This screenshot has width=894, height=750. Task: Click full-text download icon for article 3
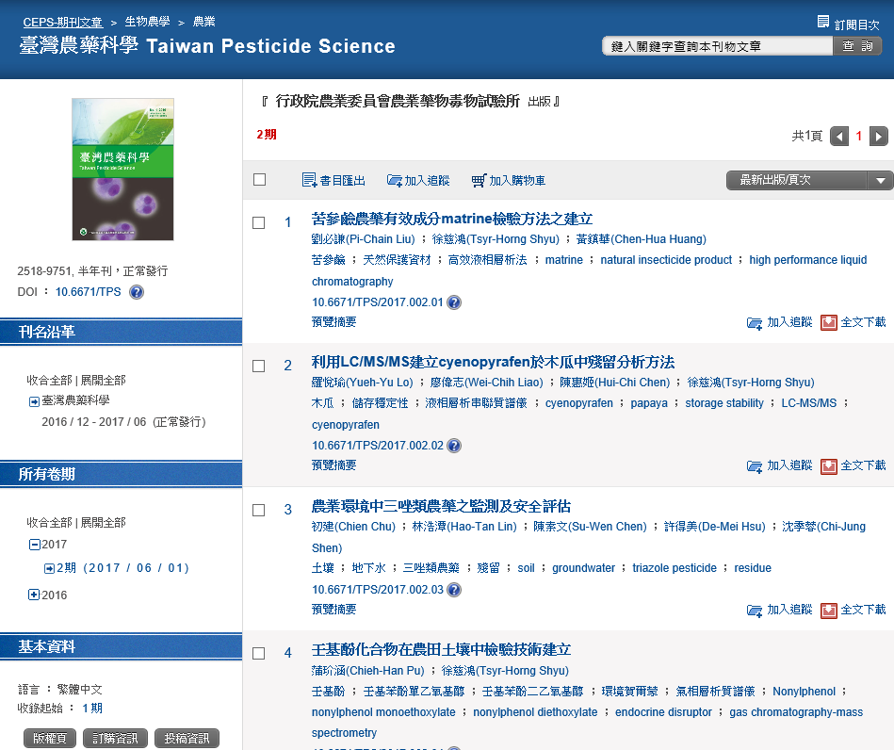(828, 611)
